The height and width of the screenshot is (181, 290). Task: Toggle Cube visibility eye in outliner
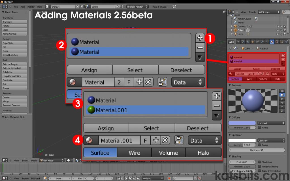pos(278,30)
